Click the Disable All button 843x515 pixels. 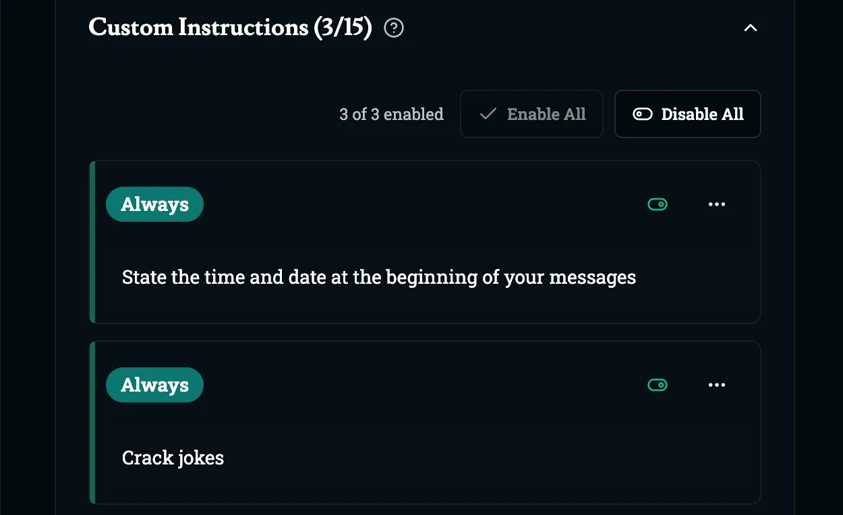pyautogui.click(x=688, y=115)
